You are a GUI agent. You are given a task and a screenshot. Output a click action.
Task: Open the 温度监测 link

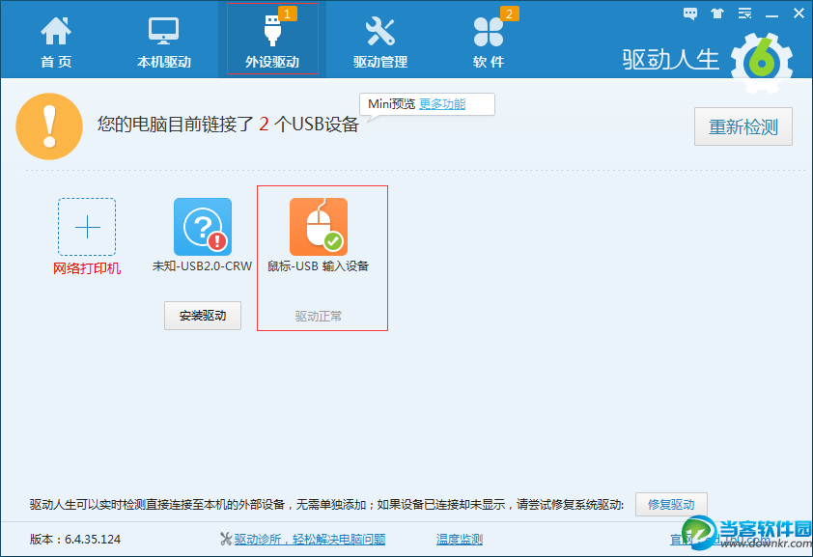point(460,540)
